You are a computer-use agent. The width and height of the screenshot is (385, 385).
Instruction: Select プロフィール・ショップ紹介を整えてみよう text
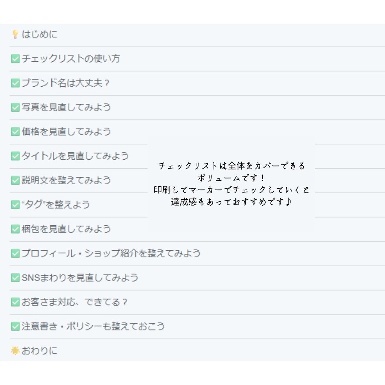[x=111, y=253]
